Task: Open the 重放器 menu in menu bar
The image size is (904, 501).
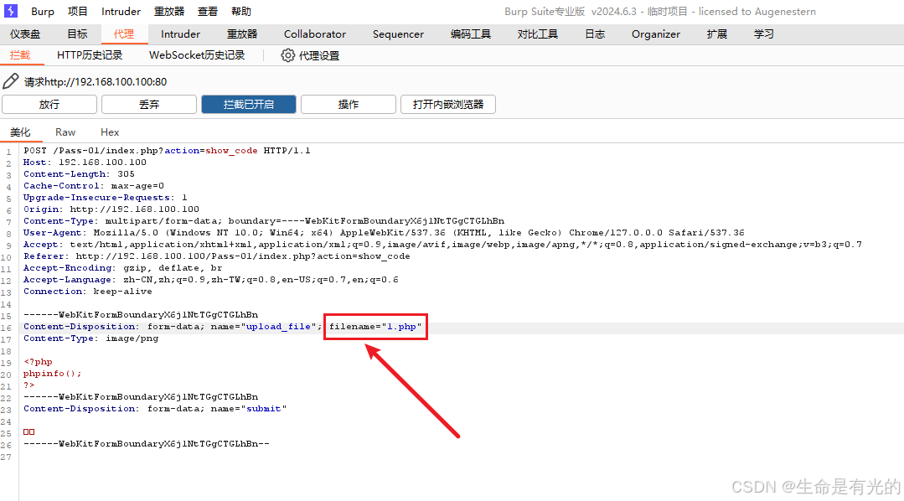Action: (x=169, y=12)
